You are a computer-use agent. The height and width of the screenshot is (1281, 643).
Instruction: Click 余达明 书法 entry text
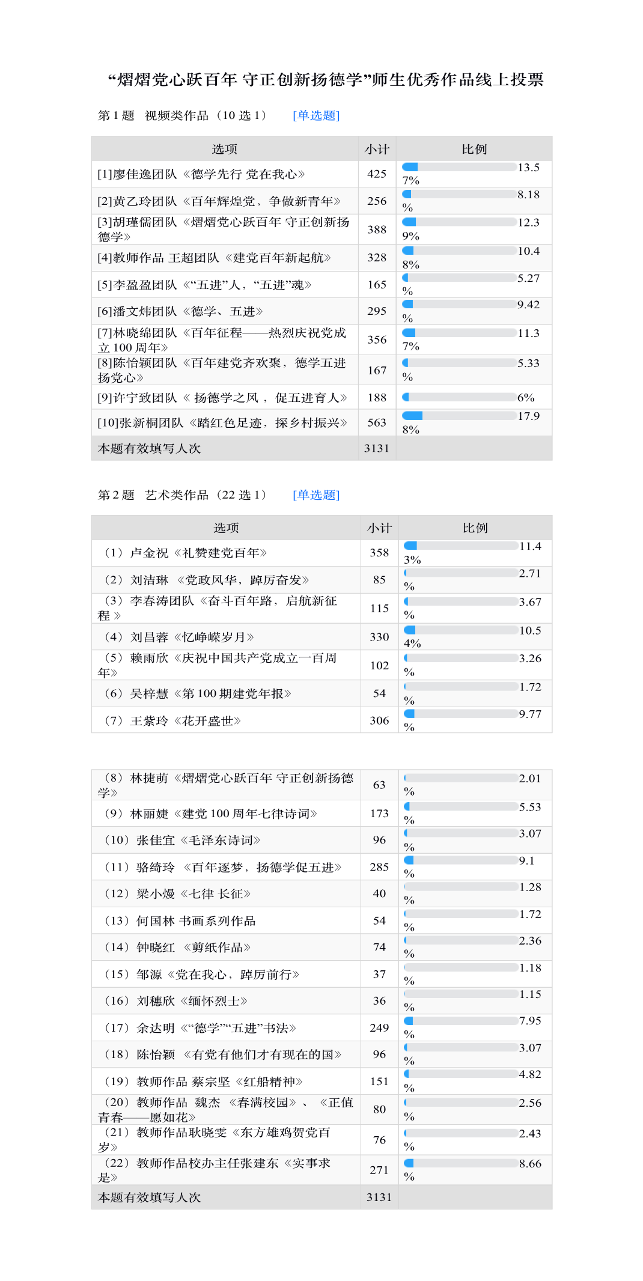(200, 1028)
